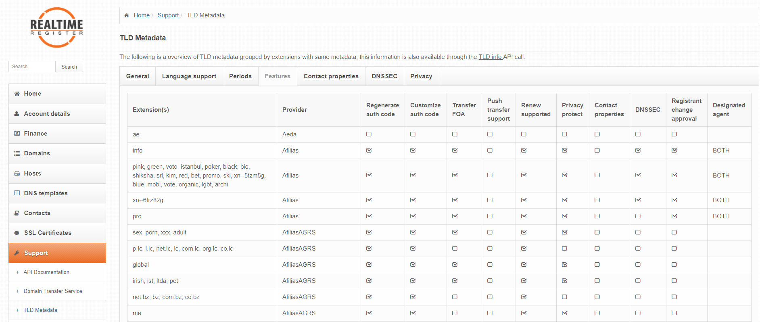Image resolution: width=760 pixels, height=322 pixels.
Task: Toggle Regenerate auth code checkbox for me row
Action: click(x=369, y=313)
